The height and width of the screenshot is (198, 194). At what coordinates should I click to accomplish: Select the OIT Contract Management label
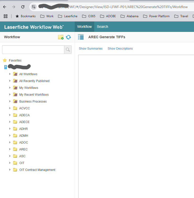pyautogui.click(x=37, y=170)
